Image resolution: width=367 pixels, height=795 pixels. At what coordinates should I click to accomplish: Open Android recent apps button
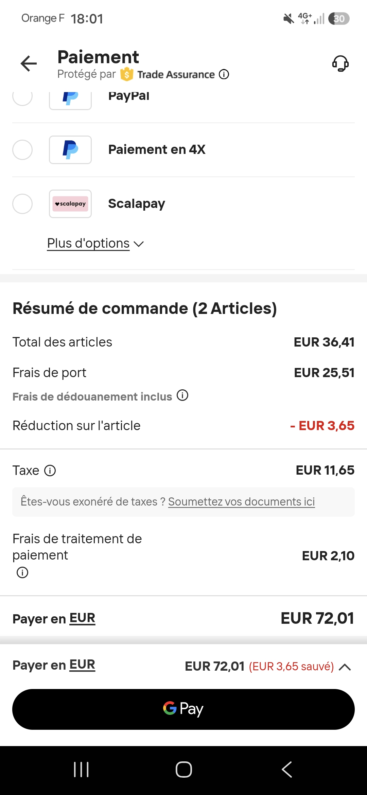pos(81,770)
